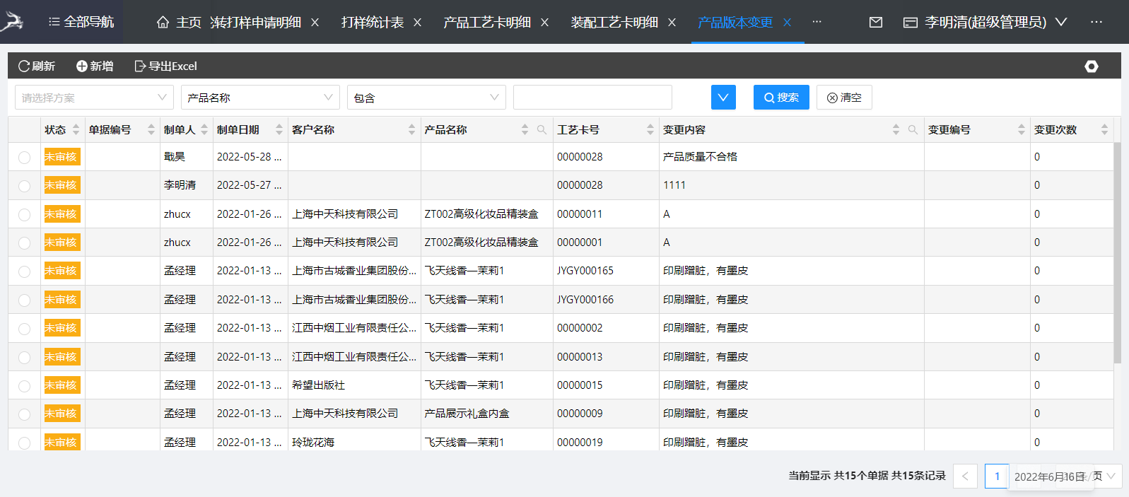Click the 导出Excel export icon
1129x497 pixels.
click(140, 66)
